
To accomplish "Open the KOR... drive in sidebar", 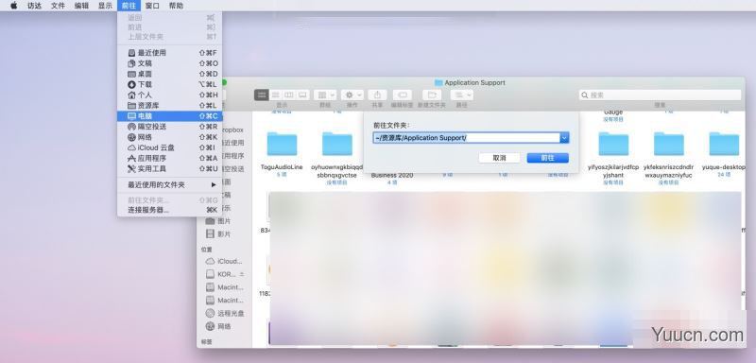I will (x=220, y=274).
